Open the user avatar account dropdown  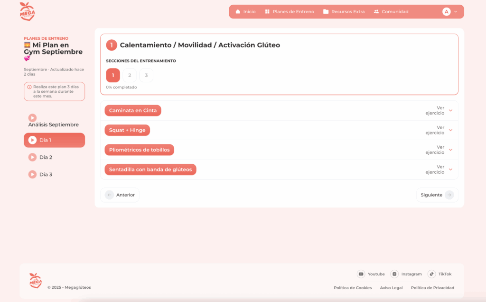coord(450,12)
